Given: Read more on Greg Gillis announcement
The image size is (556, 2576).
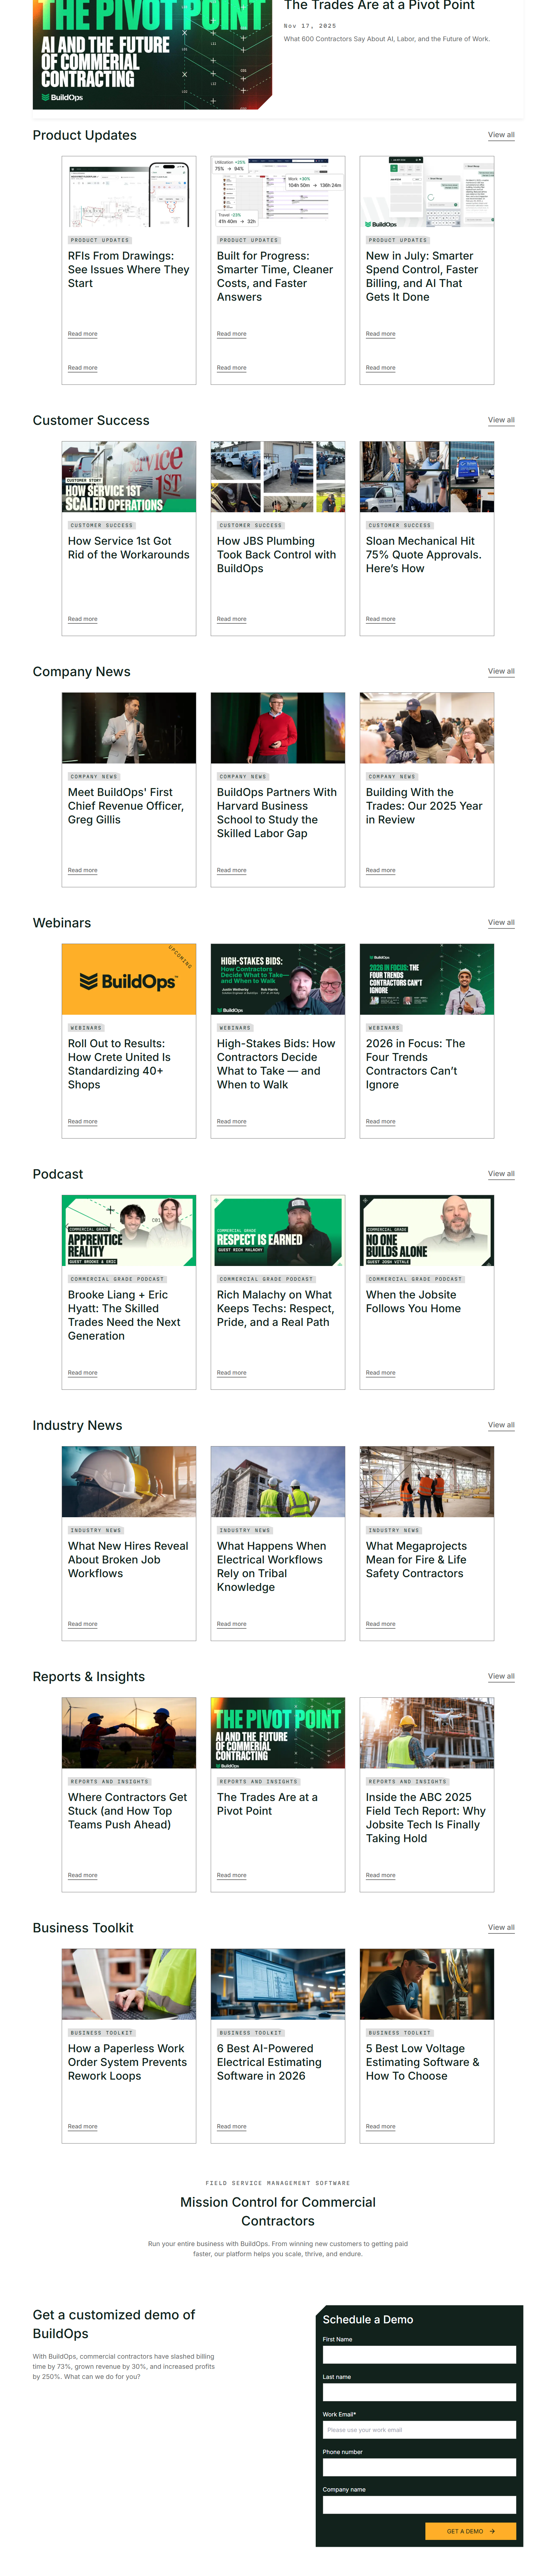Looking at the screenshot, I should (83, 870).
